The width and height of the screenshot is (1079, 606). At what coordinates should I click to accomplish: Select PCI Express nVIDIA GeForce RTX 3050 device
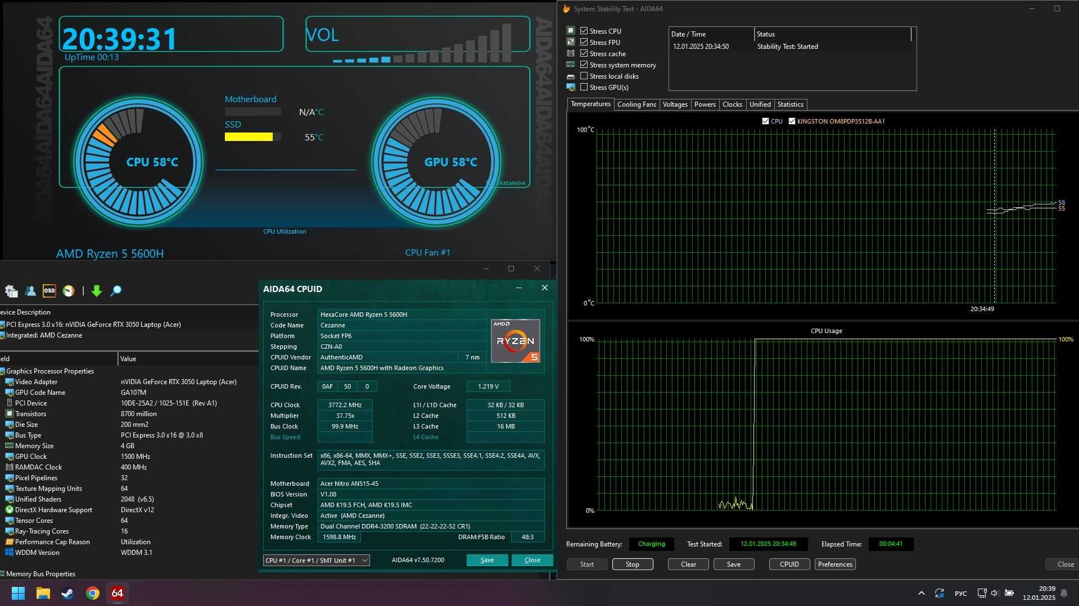[93, 325]
